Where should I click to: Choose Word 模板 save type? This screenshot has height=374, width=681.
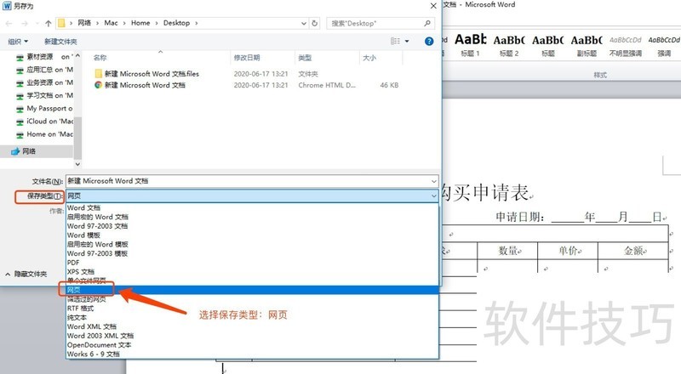[x=252, y=235]
